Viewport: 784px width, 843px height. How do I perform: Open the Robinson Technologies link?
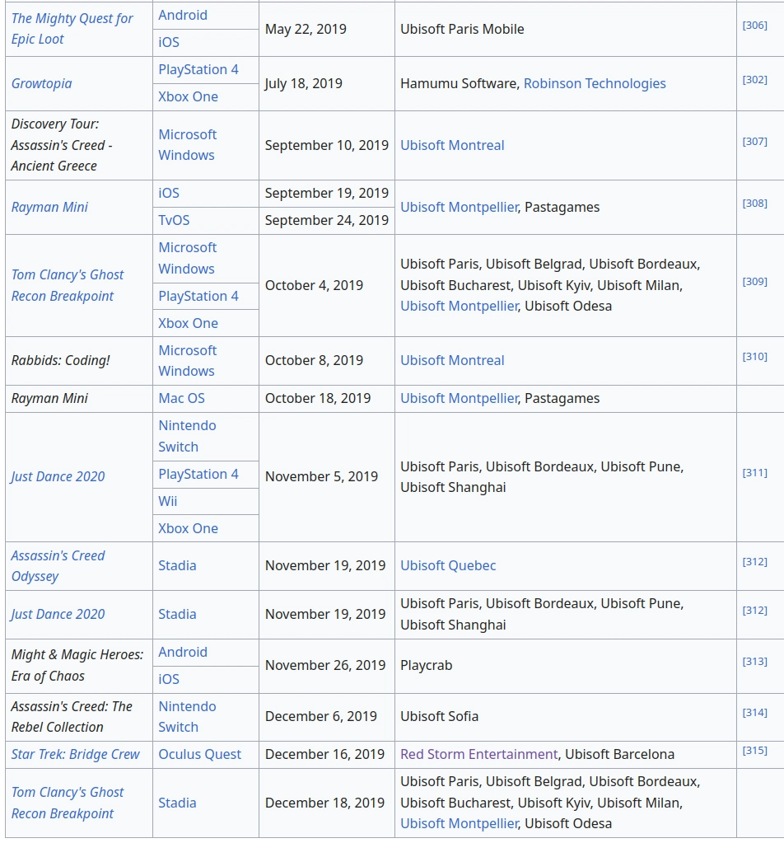pos(595,83)
